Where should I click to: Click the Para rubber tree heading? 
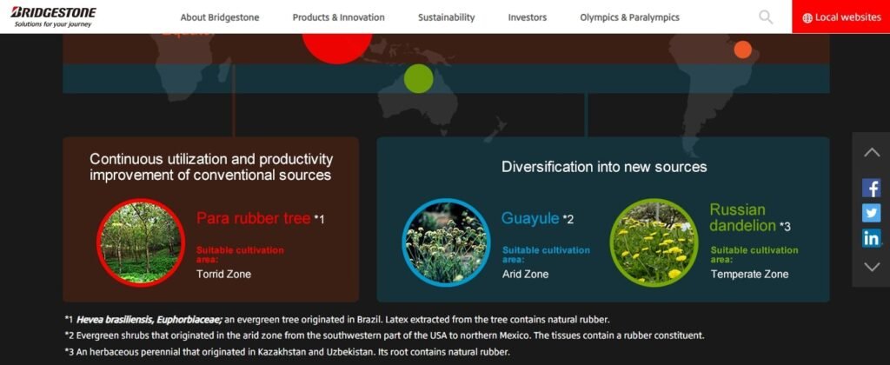(253, 218)
